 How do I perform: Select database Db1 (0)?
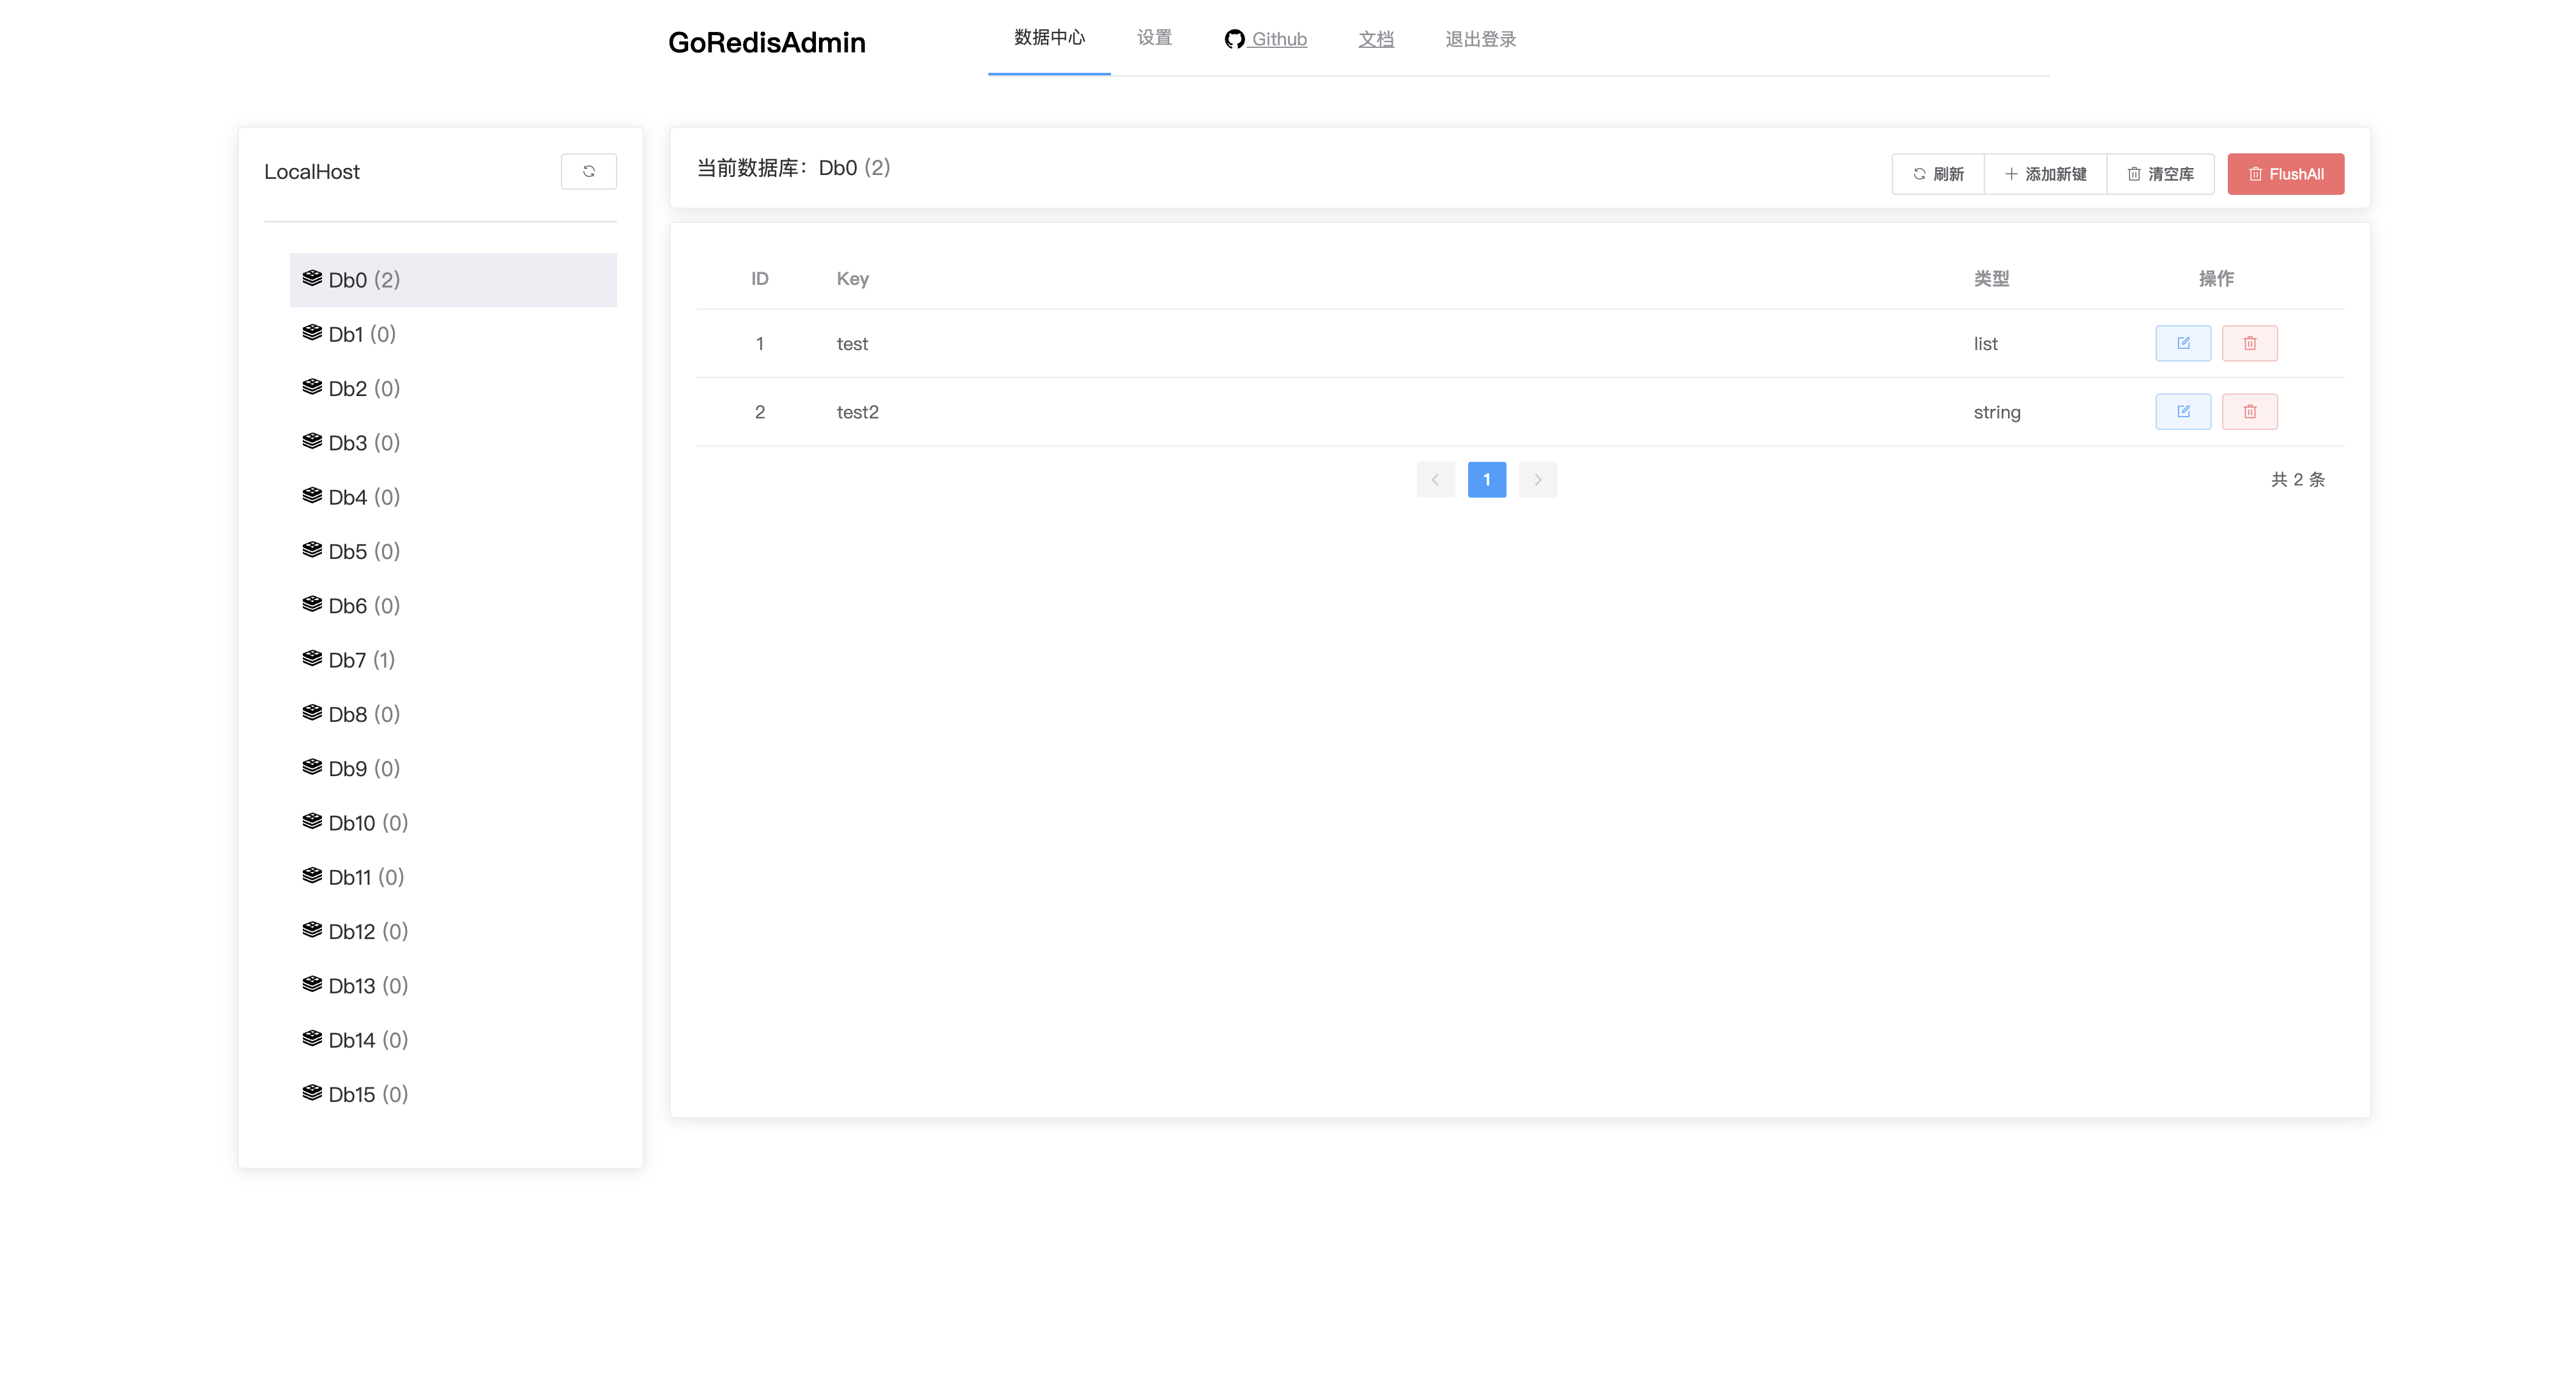(453, 334)
